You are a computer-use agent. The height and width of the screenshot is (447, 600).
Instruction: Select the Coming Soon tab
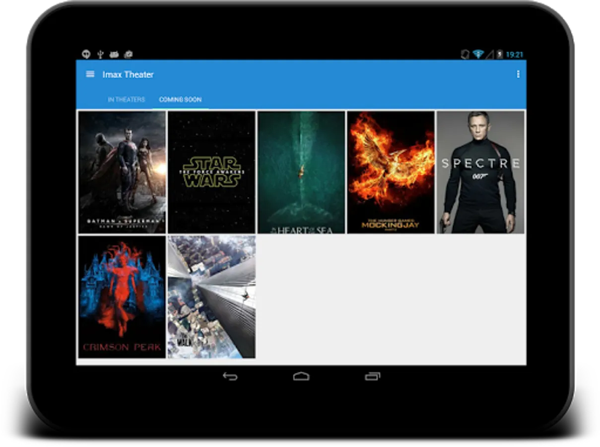[x=180, y=99]
